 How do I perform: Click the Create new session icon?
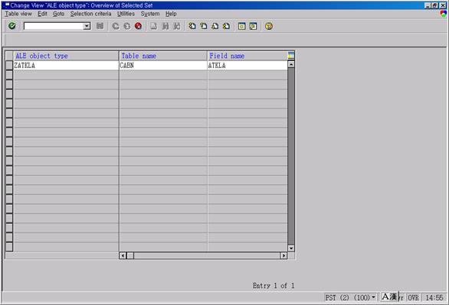click(241, 26)
